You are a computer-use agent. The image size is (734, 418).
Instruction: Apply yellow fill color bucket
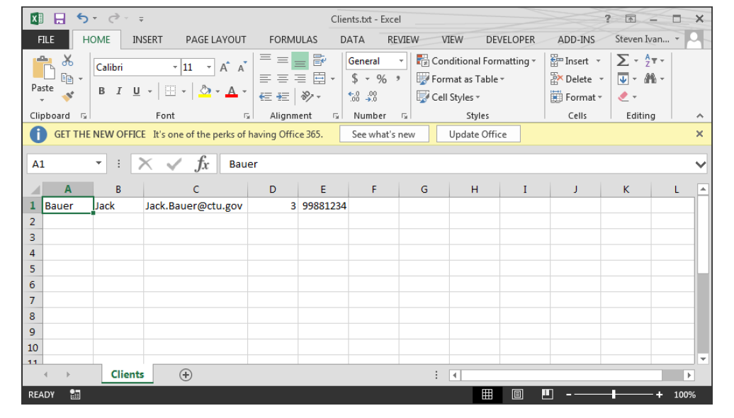[x=205, y=91]
